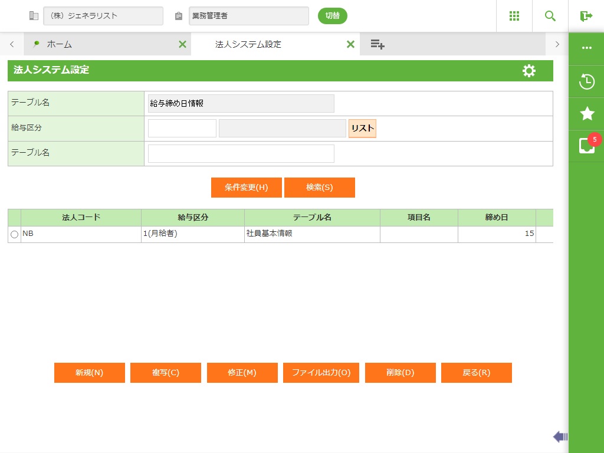Collapse sidebar with the purple arrow

click(560, 436)
